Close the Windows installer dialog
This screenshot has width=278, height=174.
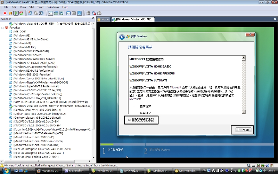(x=250, y=34)
